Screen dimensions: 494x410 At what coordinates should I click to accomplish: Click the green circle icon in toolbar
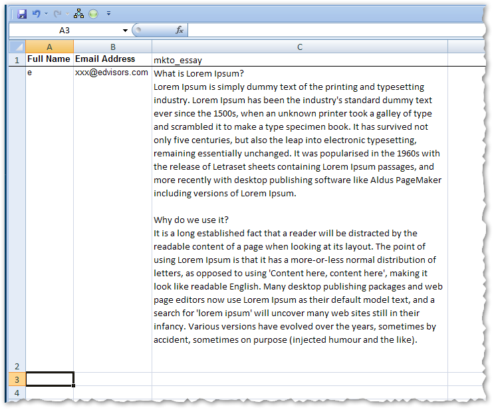93,13
